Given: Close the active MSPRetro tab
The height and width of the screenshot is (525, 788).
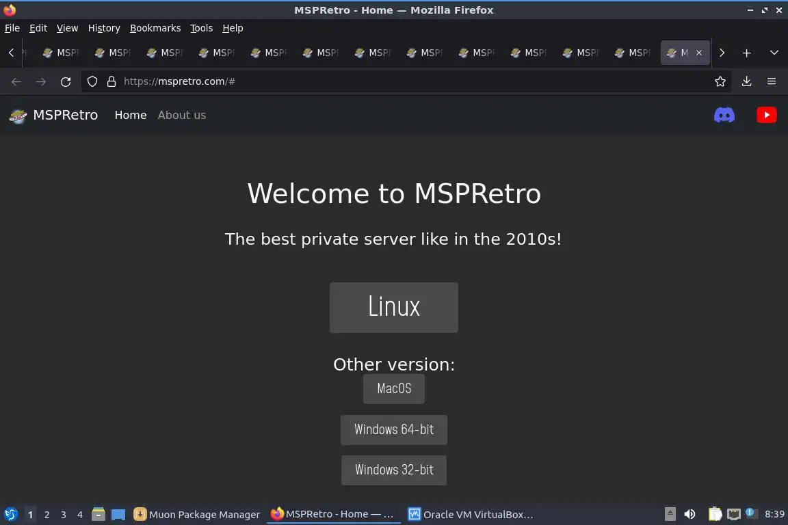Looking at the screenshot, I should 698,53.
